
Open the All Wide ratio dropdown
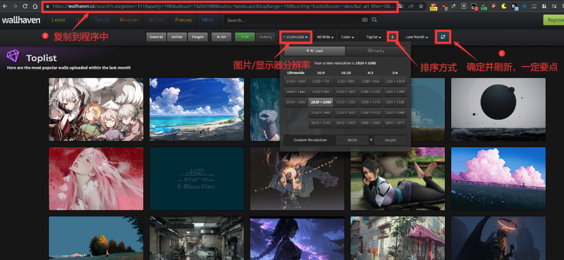(325, 37)
